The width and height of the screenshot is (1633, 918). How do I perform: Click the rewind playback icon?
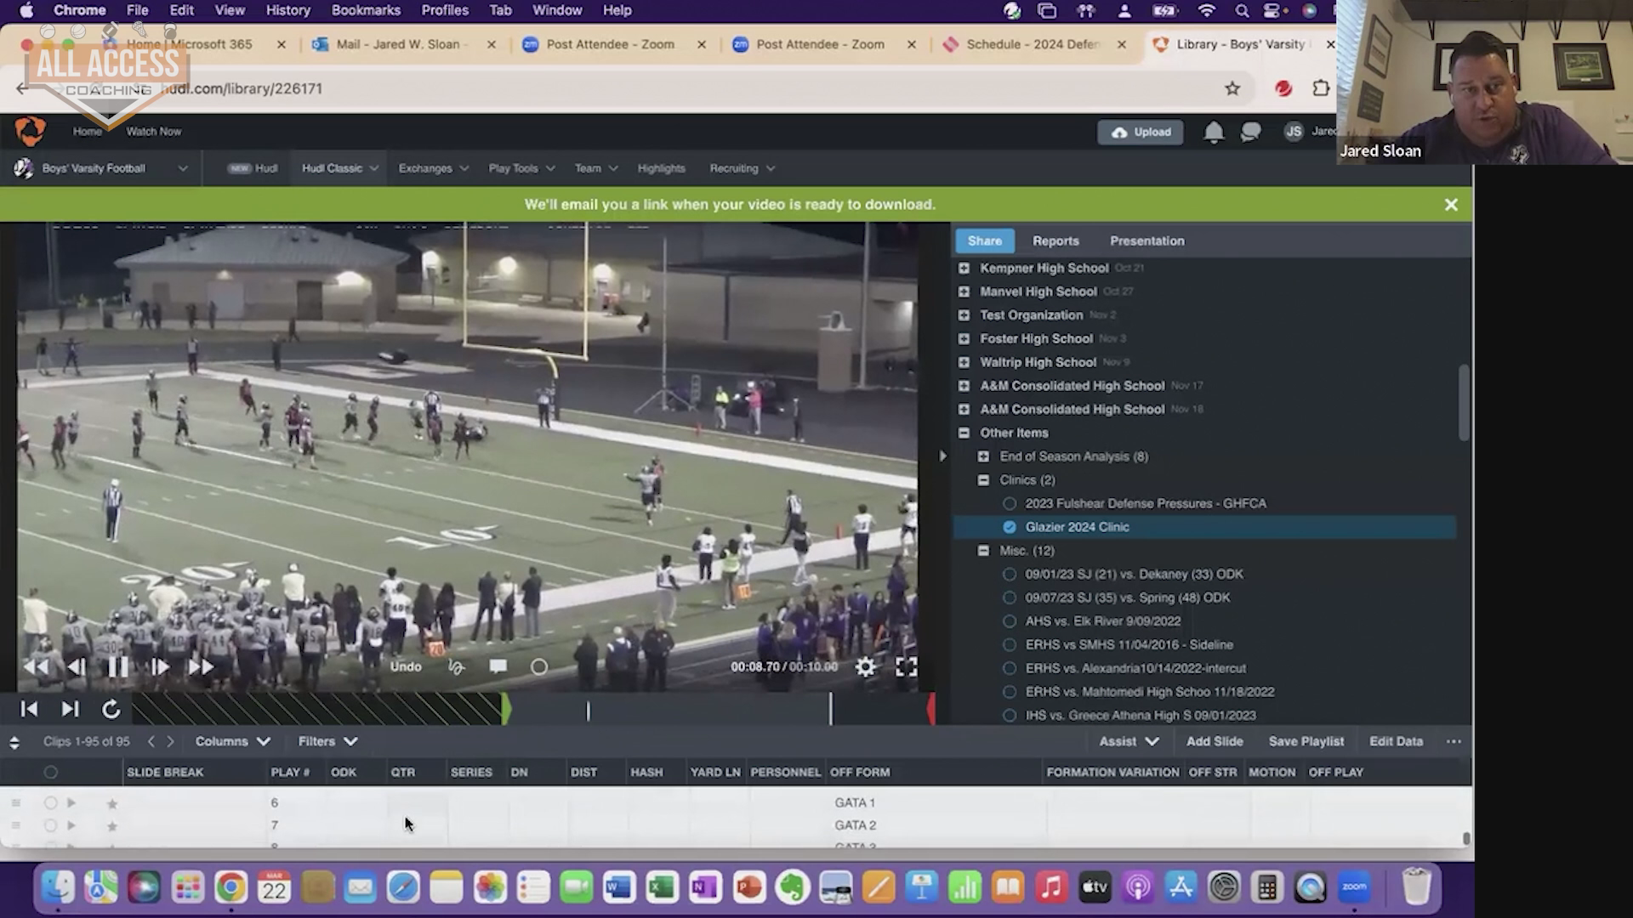36,667
